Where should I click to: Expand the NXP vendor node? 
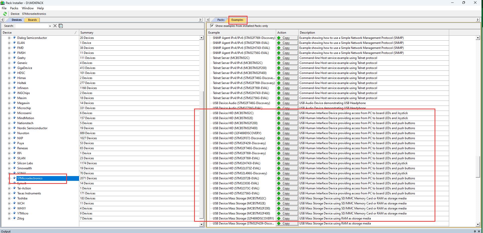[9, 138]
